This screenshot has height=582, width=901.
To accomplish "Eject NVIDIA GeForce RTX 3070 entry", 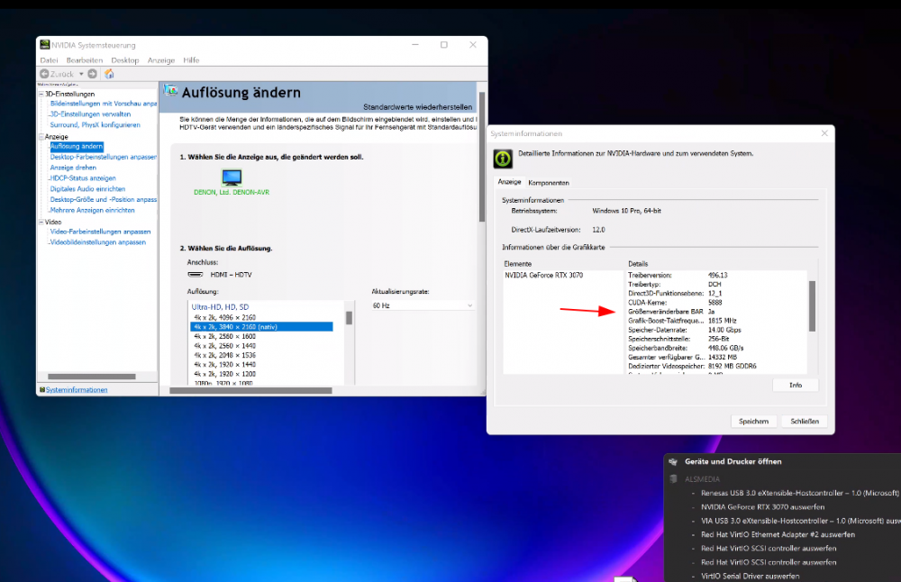I will coord(762,506).
